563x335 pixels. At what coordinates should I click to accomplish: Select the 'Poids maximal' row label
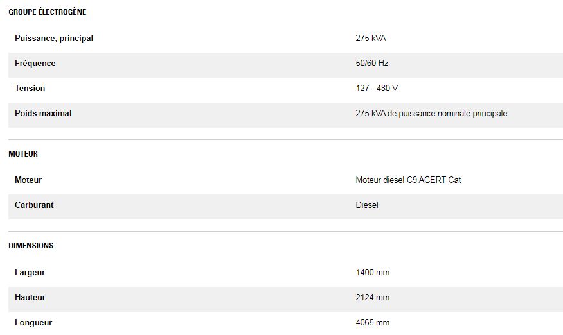[43, 114]
